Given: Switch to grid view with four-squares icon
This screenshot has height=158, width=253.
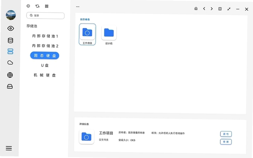Looking at the screenshot, I should click(x=47, y=6).
